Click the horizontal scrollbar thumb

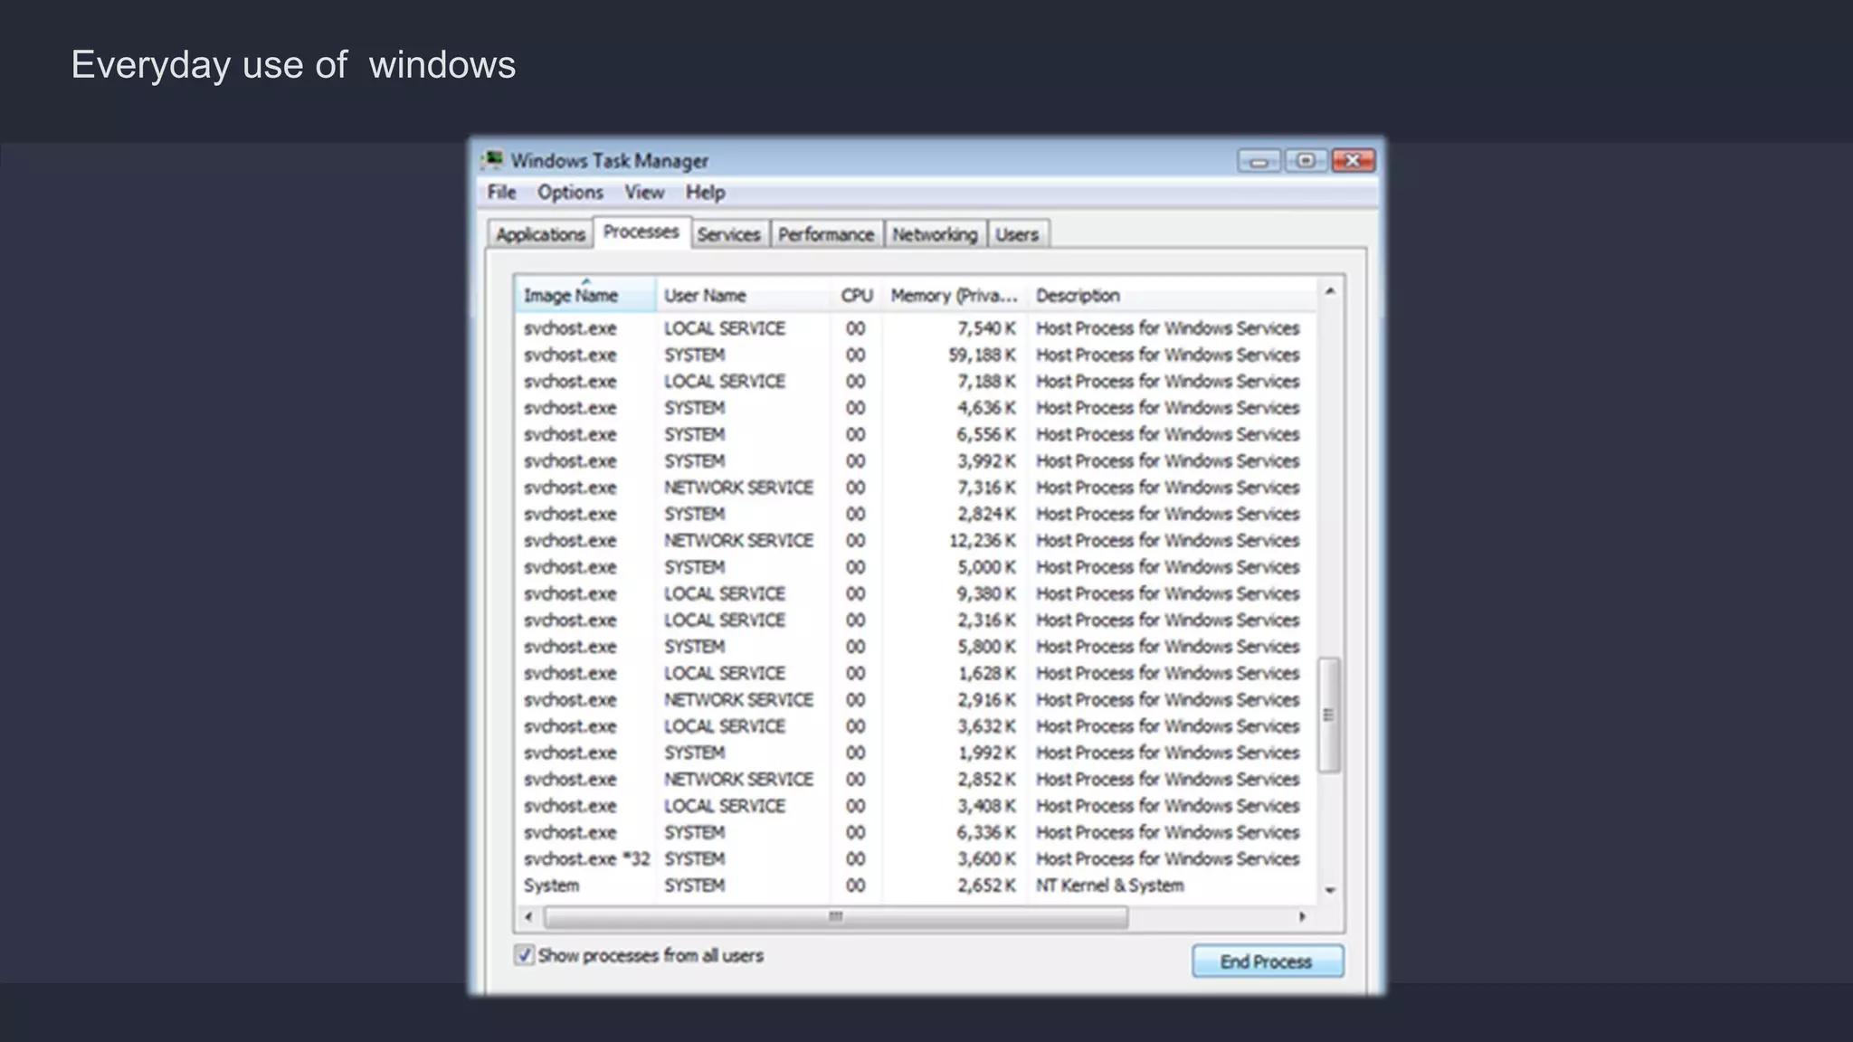click(836, 917)
